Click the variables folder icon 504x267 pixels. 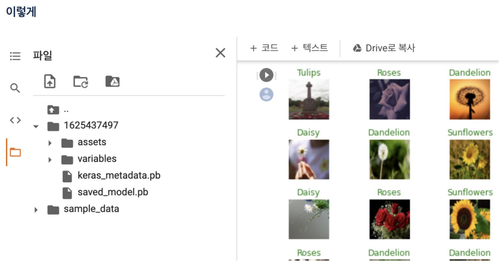[x=67, y=160]
